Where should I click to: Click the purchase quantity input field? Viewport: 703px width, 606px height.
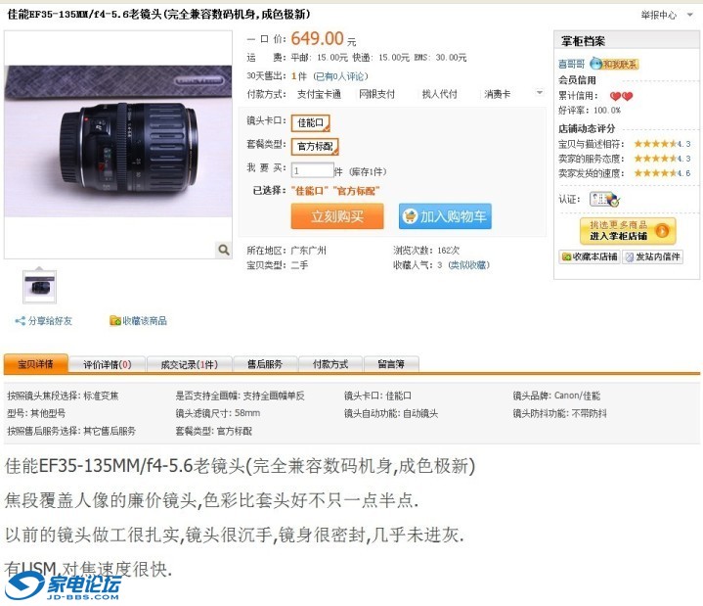pyautogui.click(x=312, y=170)
